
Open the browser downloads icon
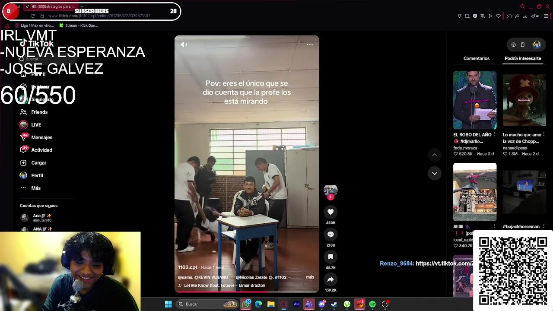pyautogui.click(x=525, y=16)
